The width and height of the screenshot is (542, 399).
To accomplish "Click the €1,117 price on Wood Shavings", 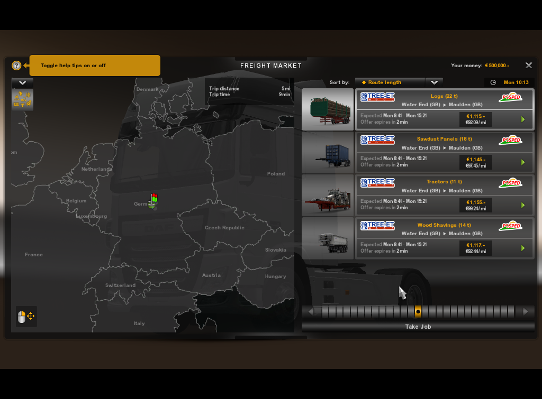I will click(x=476, y=245).
